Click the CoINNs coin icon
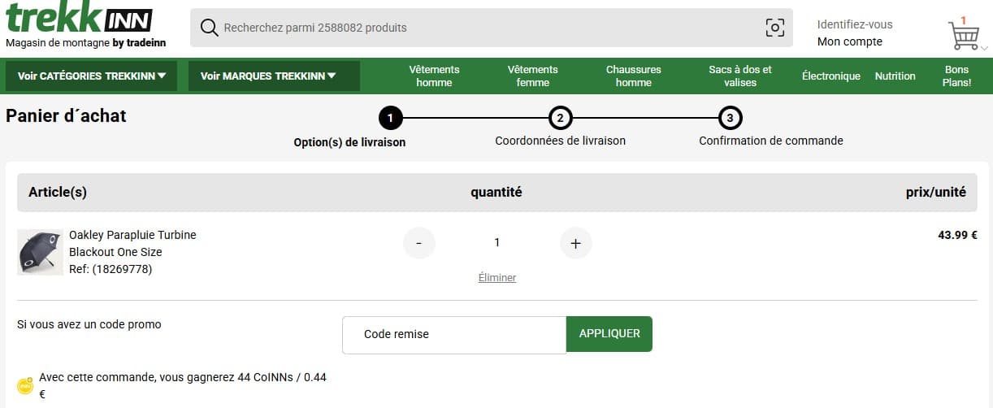993x408 pixels. coord(28,385)
